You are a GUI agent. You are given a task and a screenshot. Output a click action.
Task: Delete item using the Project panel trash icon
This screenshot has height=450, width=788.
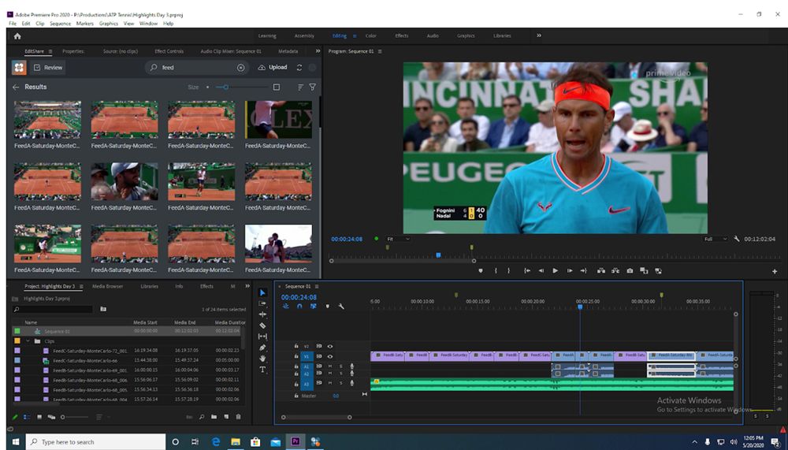[238, 416]
